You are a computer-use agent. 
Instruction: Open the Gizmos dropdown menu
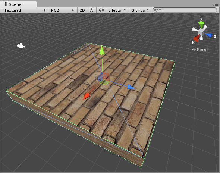[139, 10]
